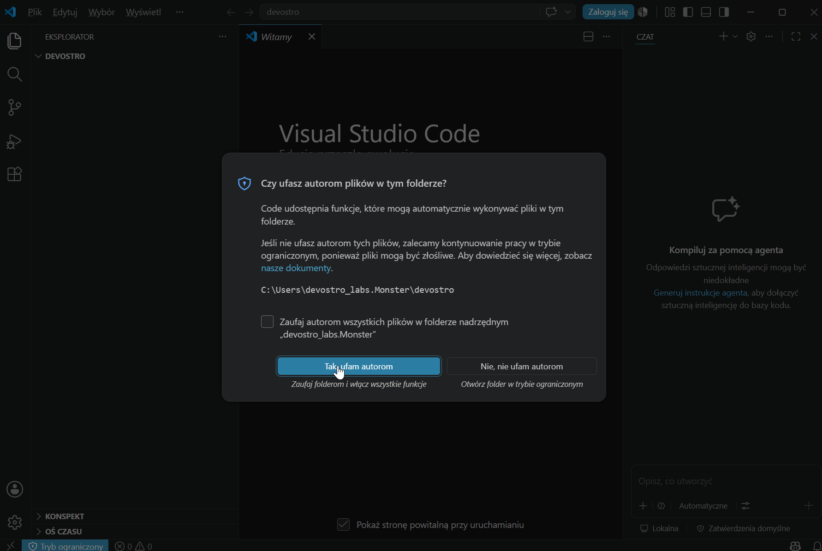Open the Edytuj menu
The image size is (822, 551).
point(65,12)
